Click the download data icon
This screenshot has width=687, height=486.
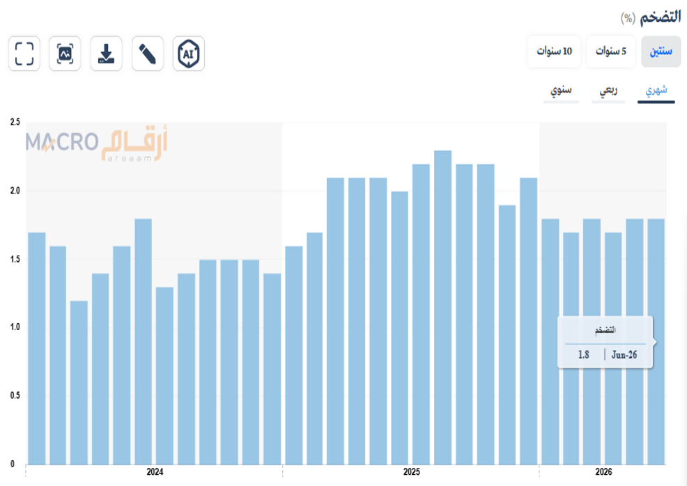(x=106, y=54)
